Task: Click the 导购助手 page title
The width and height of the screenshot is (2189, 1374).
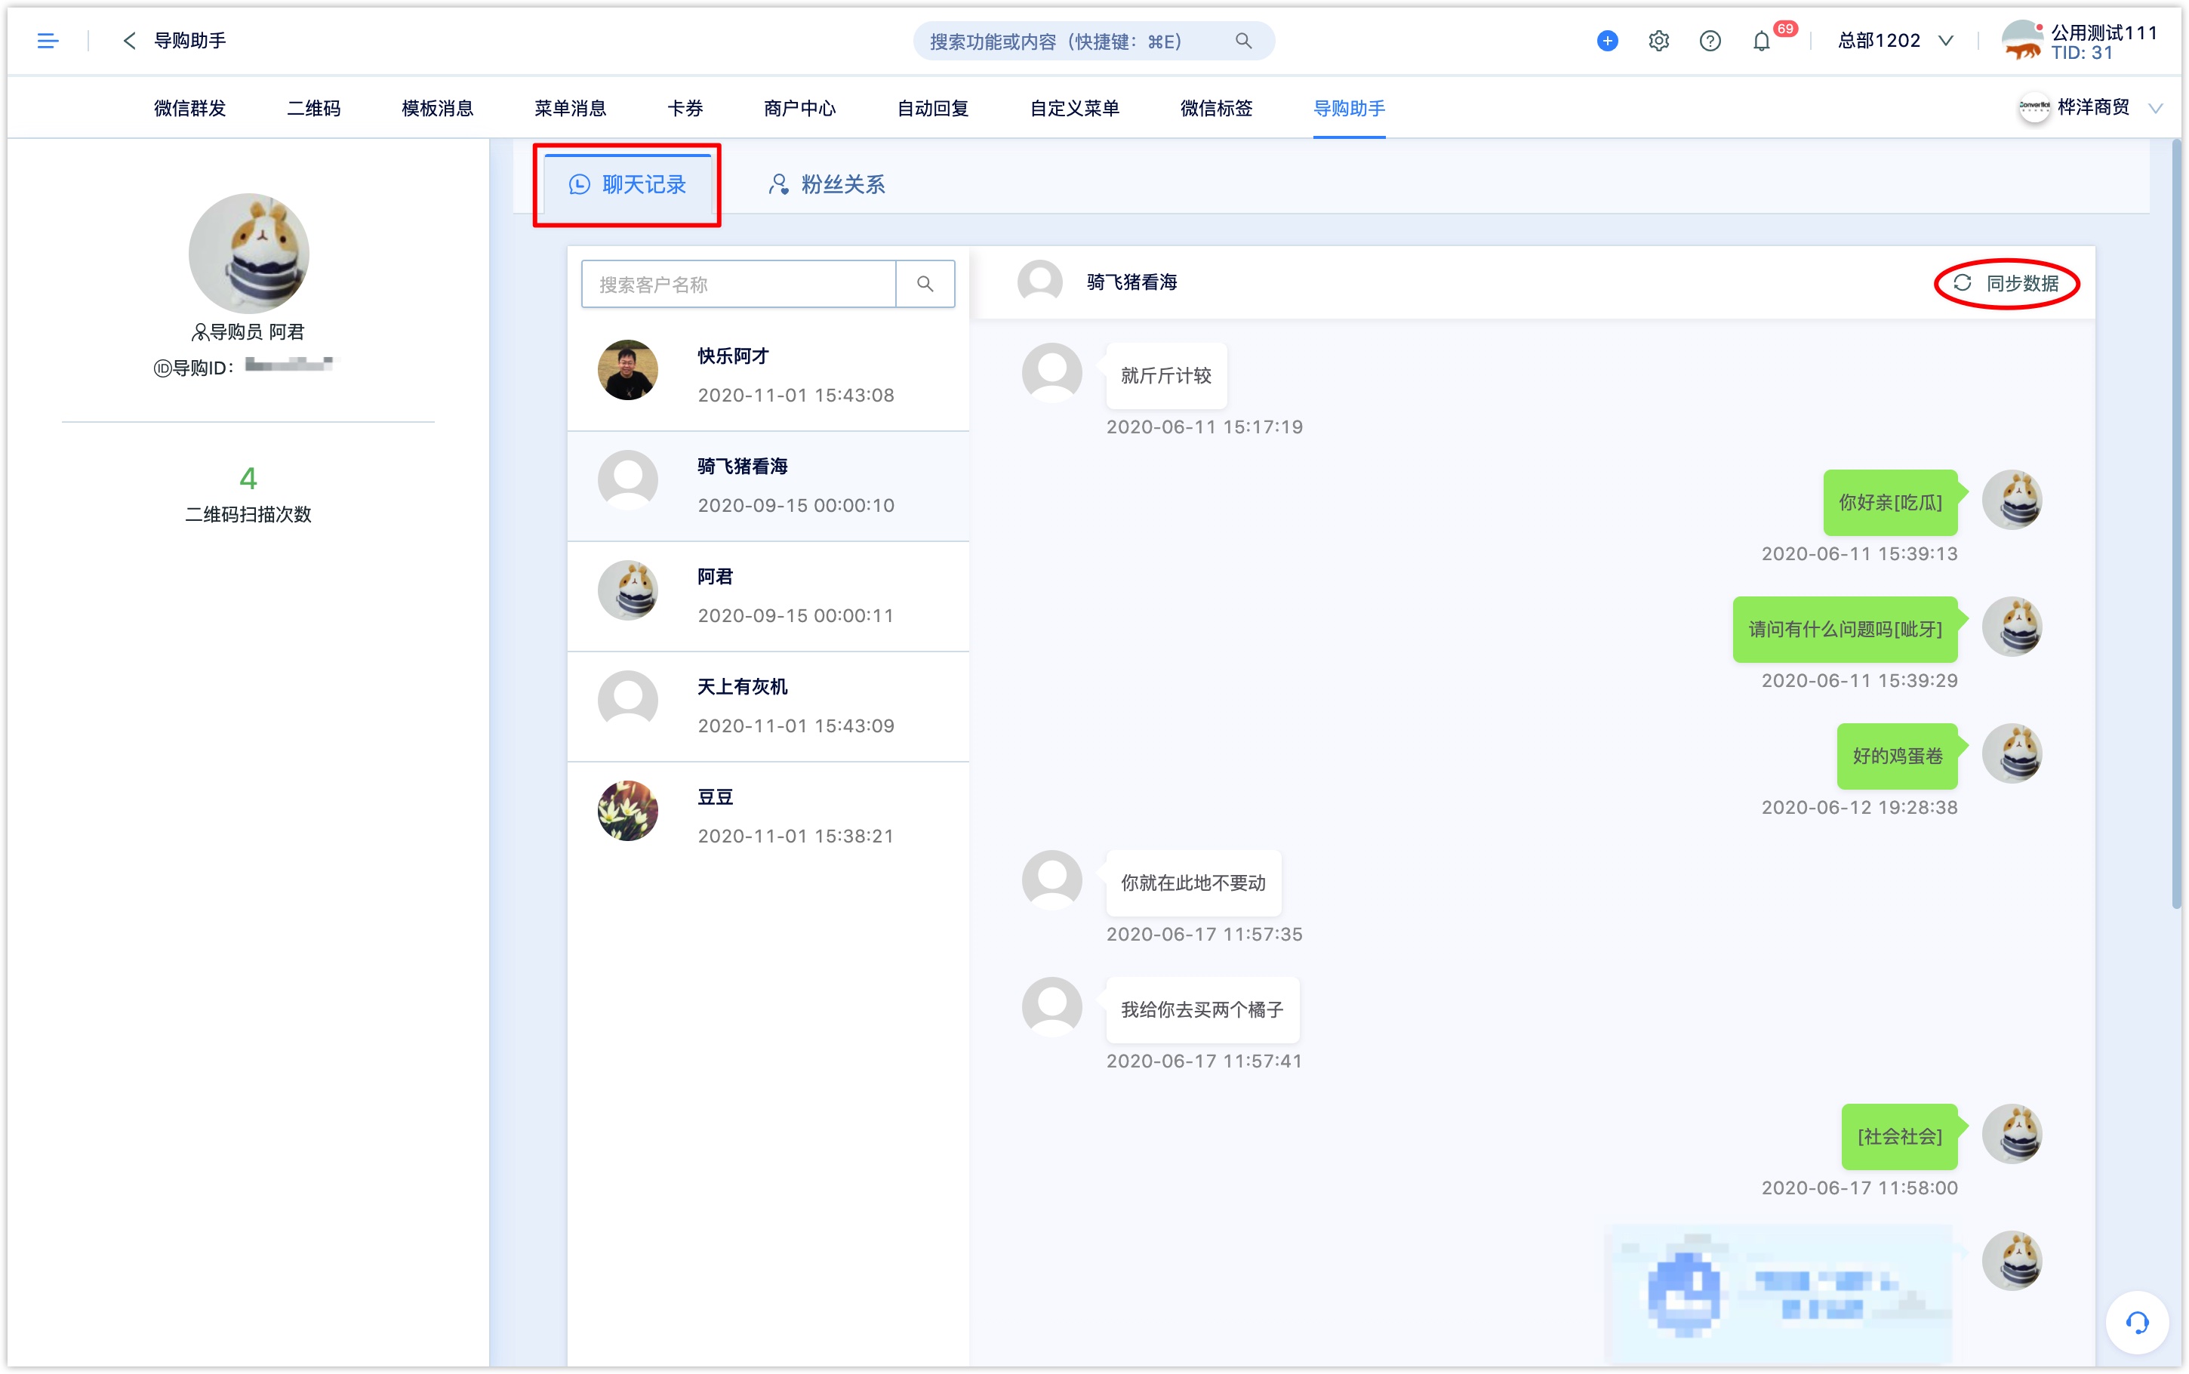Action: pyautogui.click(x=189, y=41)
